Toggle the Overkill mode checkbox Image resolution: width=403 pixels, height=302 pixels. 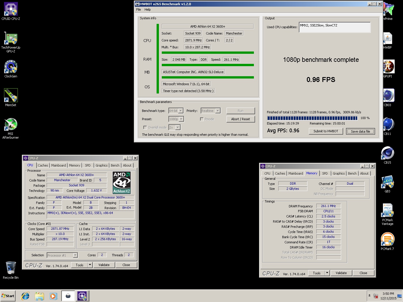[145, 127]
